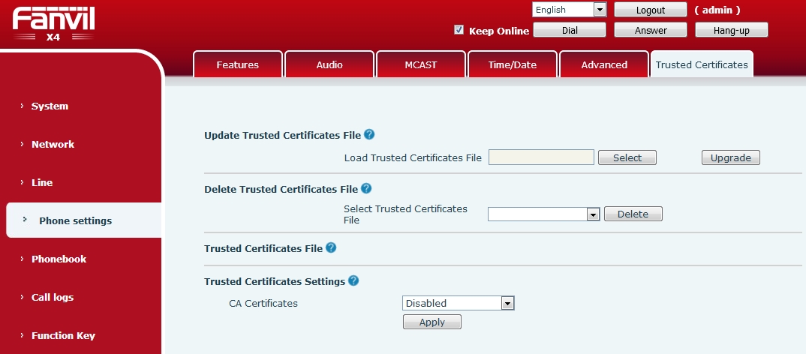Open the Audio tab
Viewport: 806px width, 354px height.
click(329, 64)
